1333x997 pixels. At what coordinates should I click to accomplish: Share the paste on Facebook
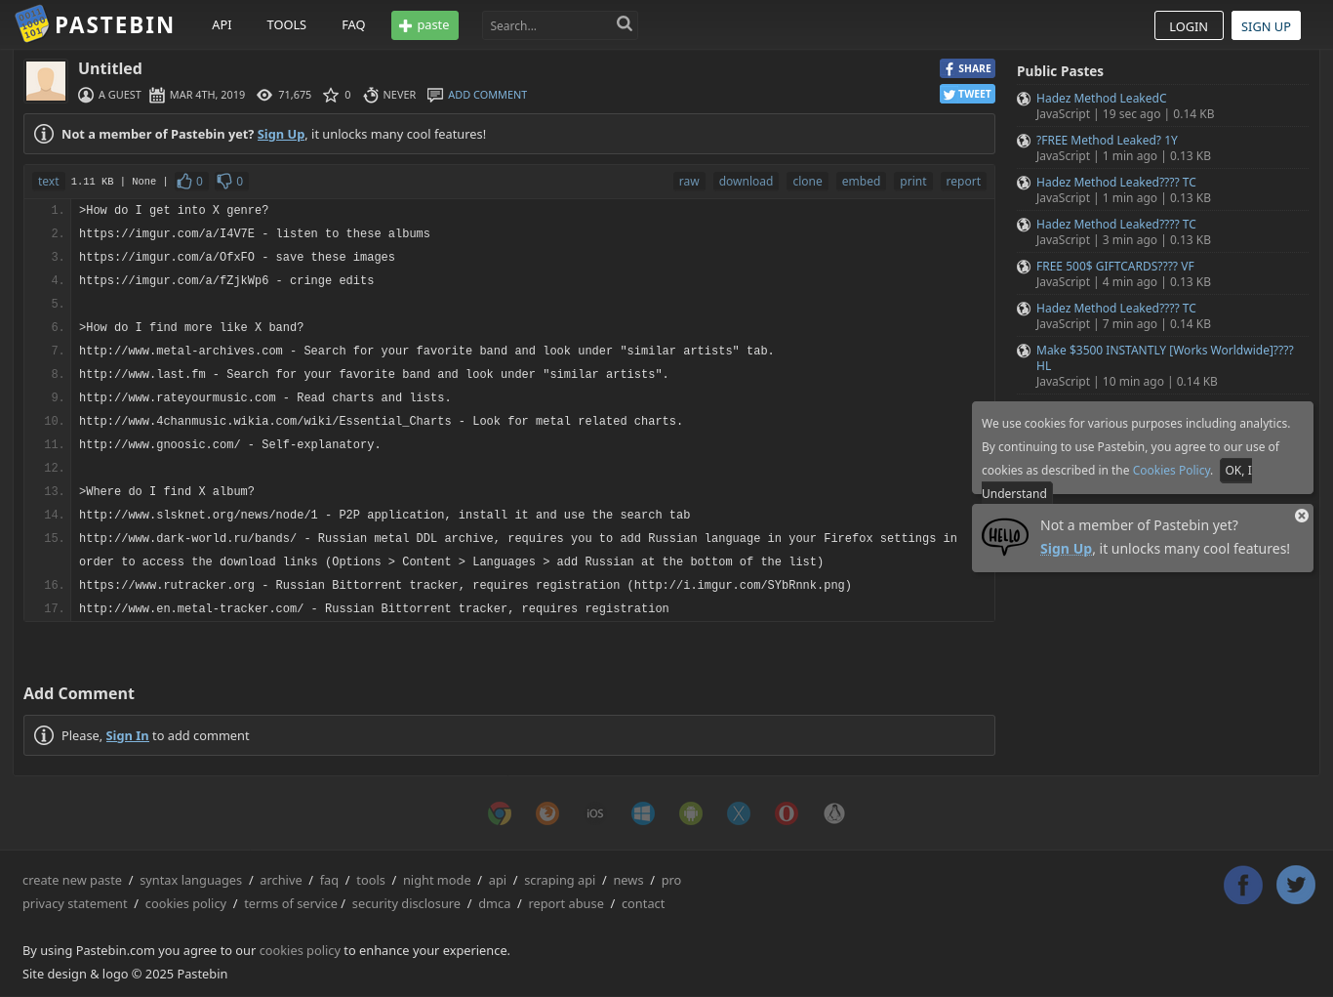coord(967,68)
